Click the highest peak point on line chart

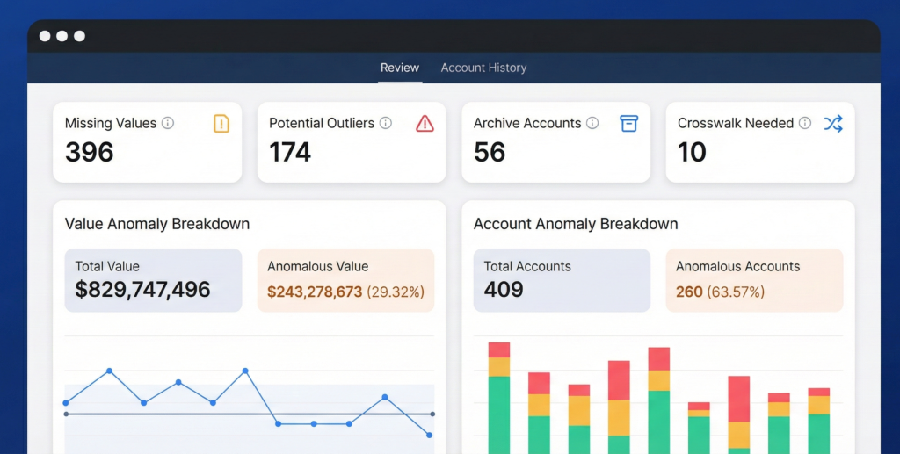(x=109, y=371)
